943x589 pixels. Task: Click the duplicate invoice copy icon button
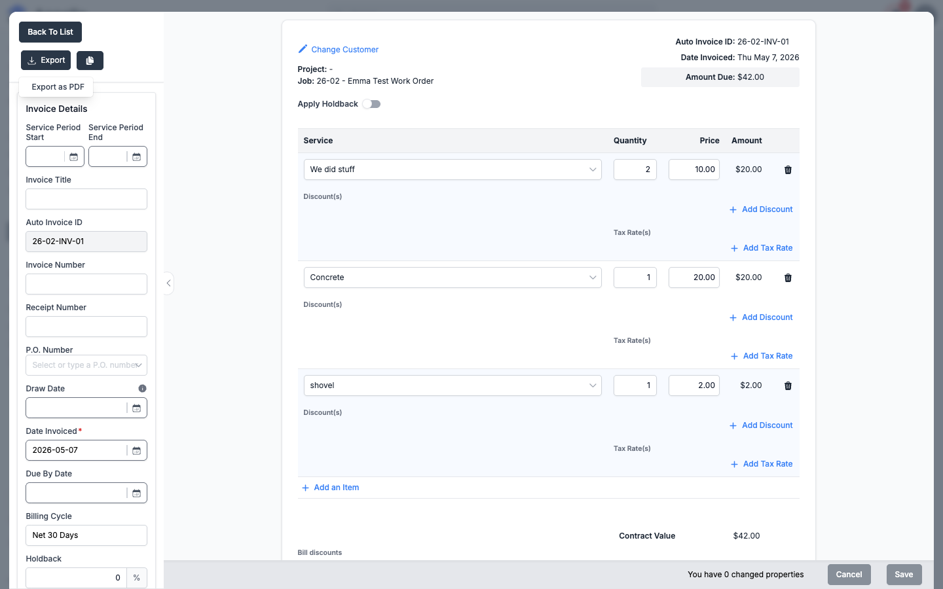coord(90,60)
